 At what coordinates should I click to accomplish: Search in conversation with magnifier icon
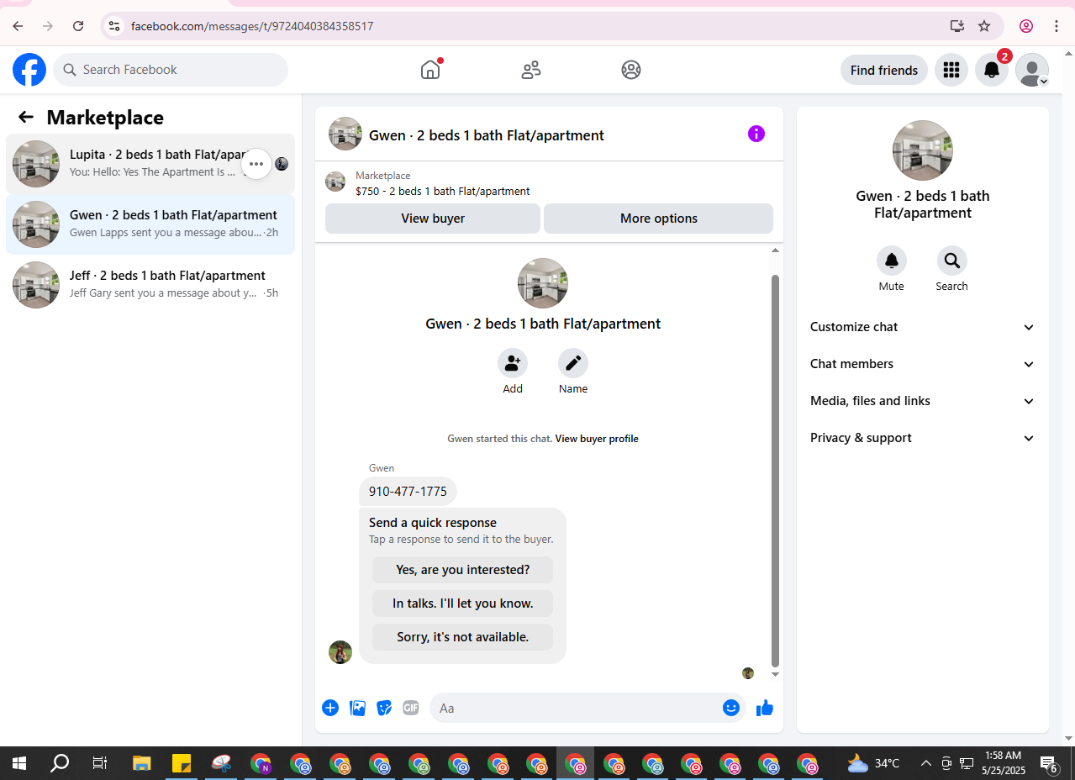click(x=952, y=261)
